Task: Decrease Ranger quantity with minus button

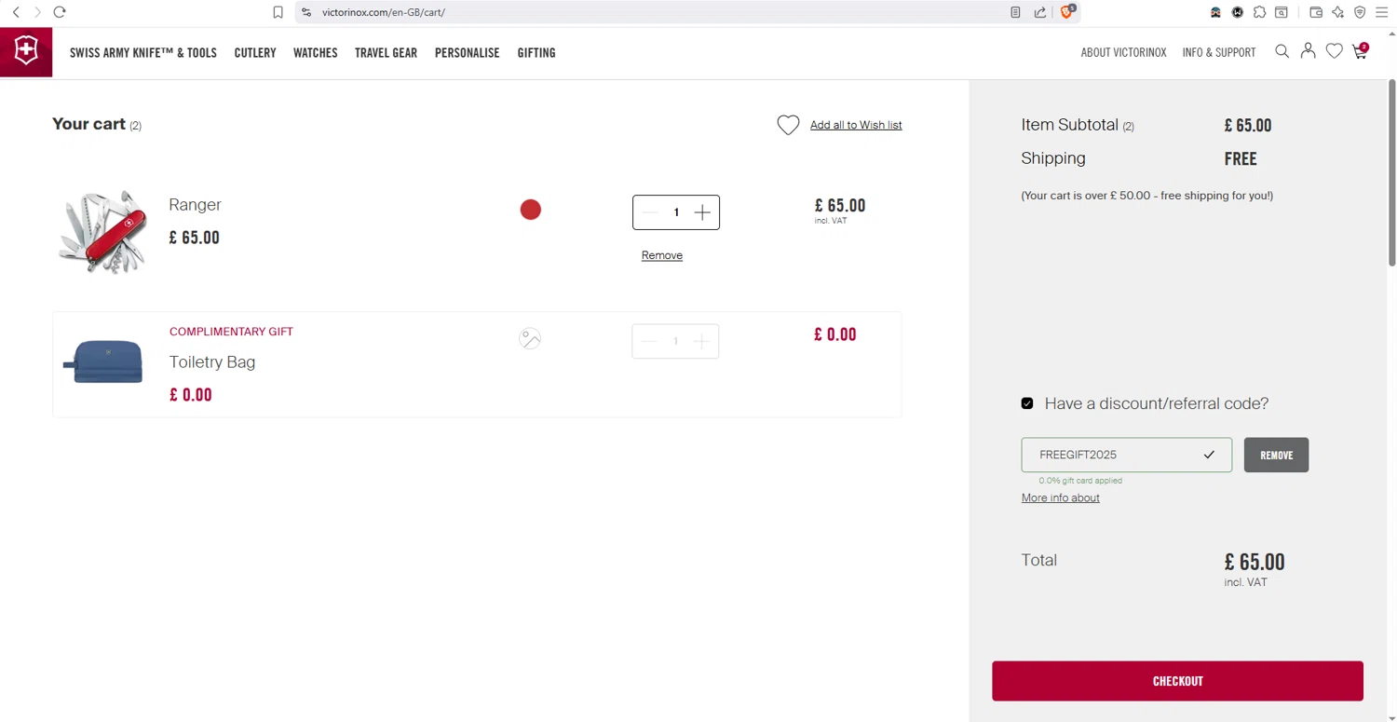Action: pyautogui.click(x=650, y=212)
